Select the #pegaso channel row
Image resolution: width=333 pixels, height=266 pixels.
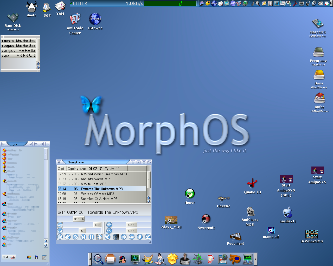point(18,46)
